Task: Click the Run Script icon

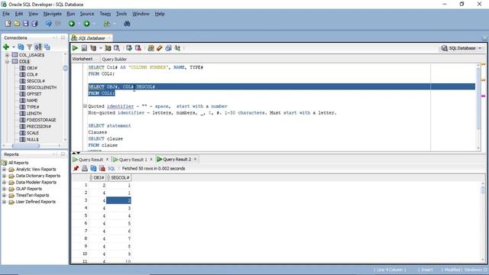Action: click(84, 48)
